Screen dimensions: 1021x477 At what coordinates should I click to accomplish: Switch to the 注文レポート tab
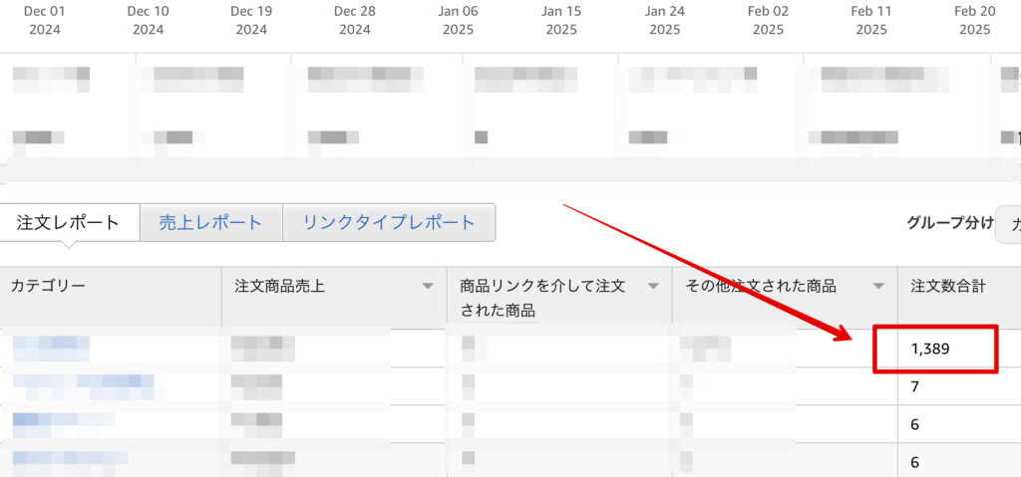click(69, 223)
